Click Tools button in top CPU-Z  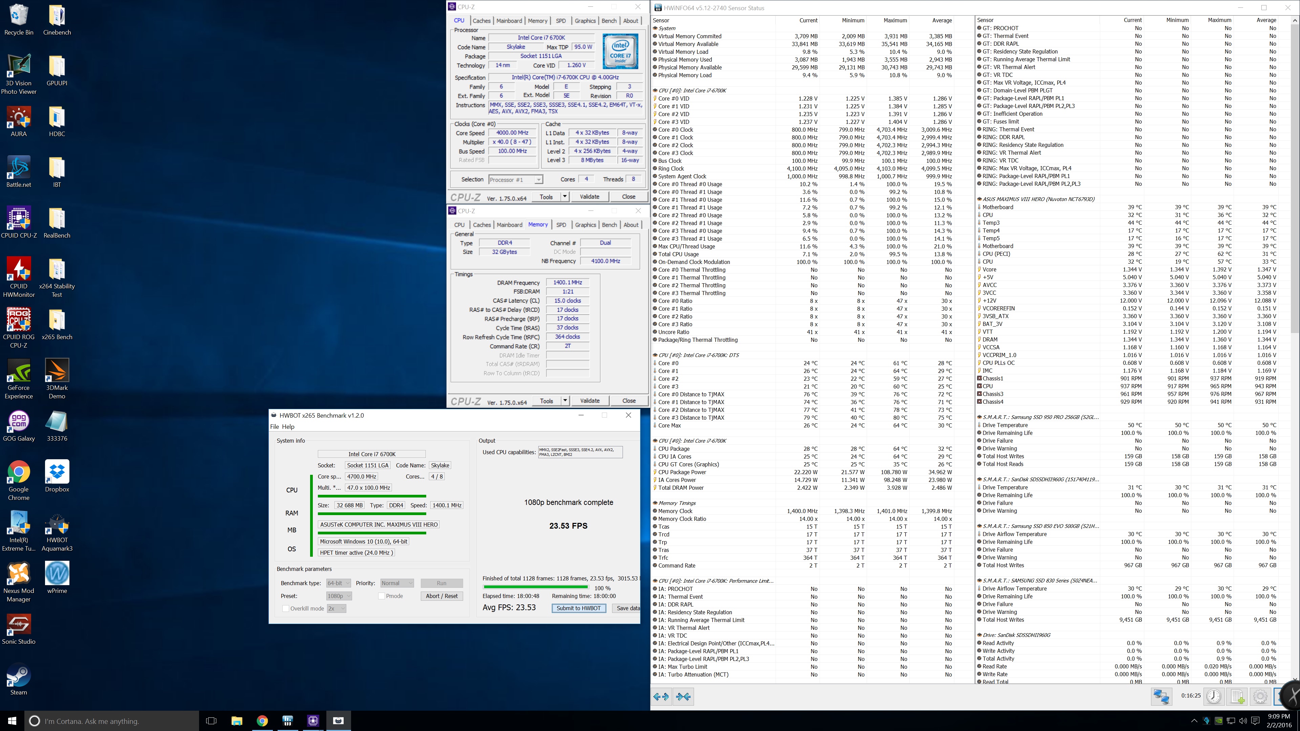pyautogui.click(x=546, y=197)
